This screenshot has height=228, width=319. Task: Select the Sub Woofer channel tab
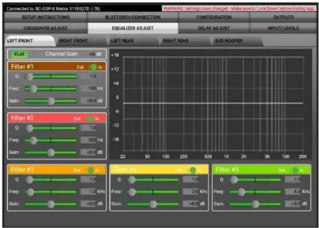click(x=237, y=41)
